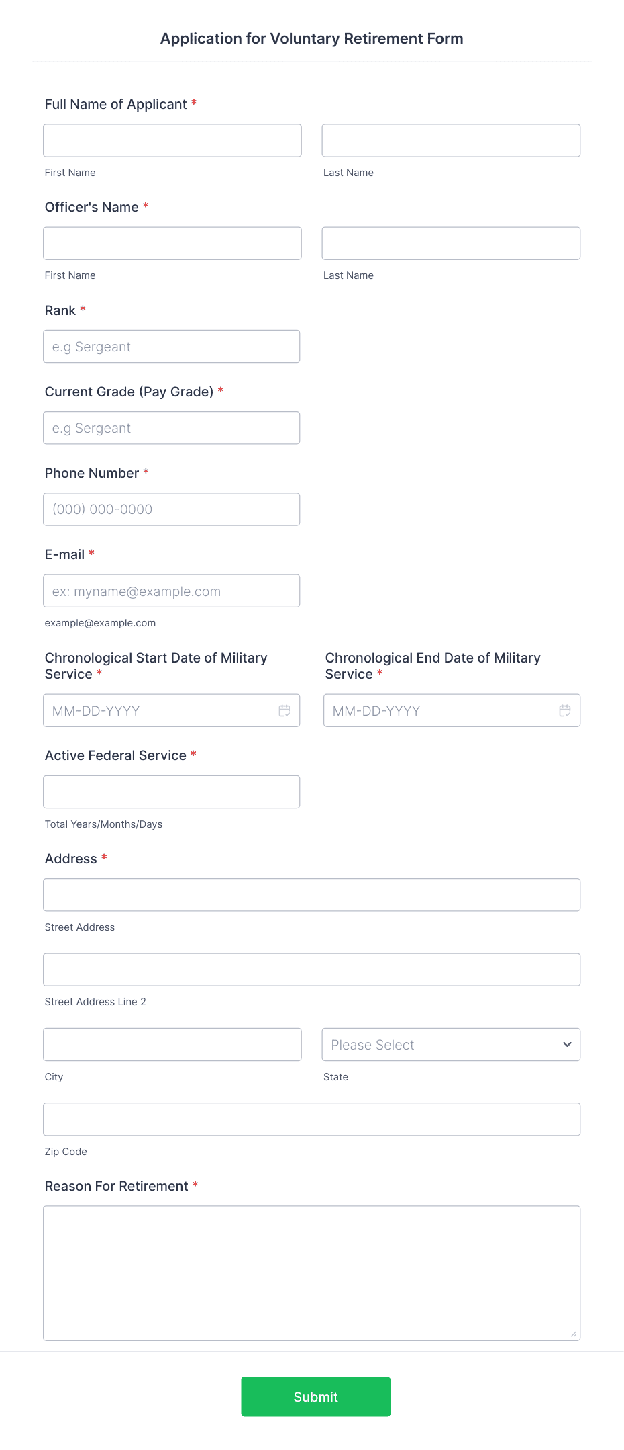Focus the Phone Number input
Viewport: 624px width, 1450px height.
pyautogui.click(x=172, y=509)
